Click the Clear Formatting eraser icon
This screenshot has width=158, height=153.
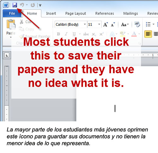137,24
